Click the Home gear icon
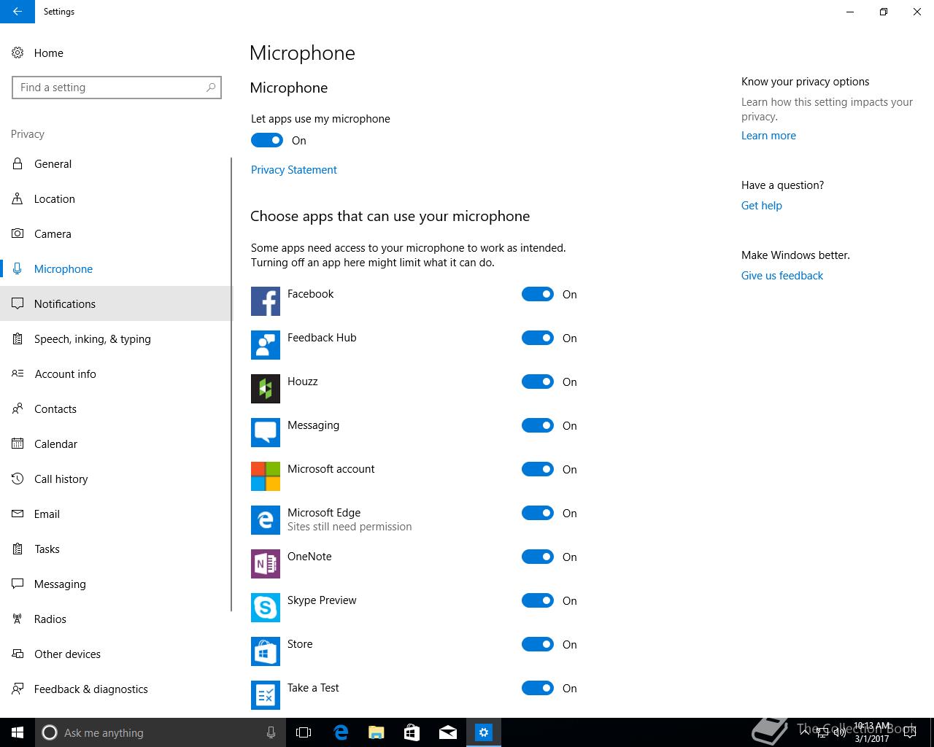This screenshot has height=747, width=934. (18, 53)
